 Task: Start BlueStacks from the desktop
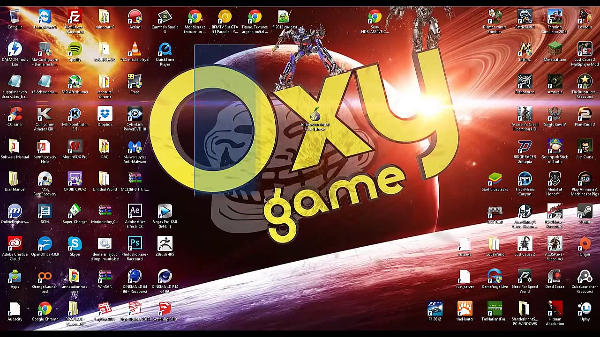495,179
